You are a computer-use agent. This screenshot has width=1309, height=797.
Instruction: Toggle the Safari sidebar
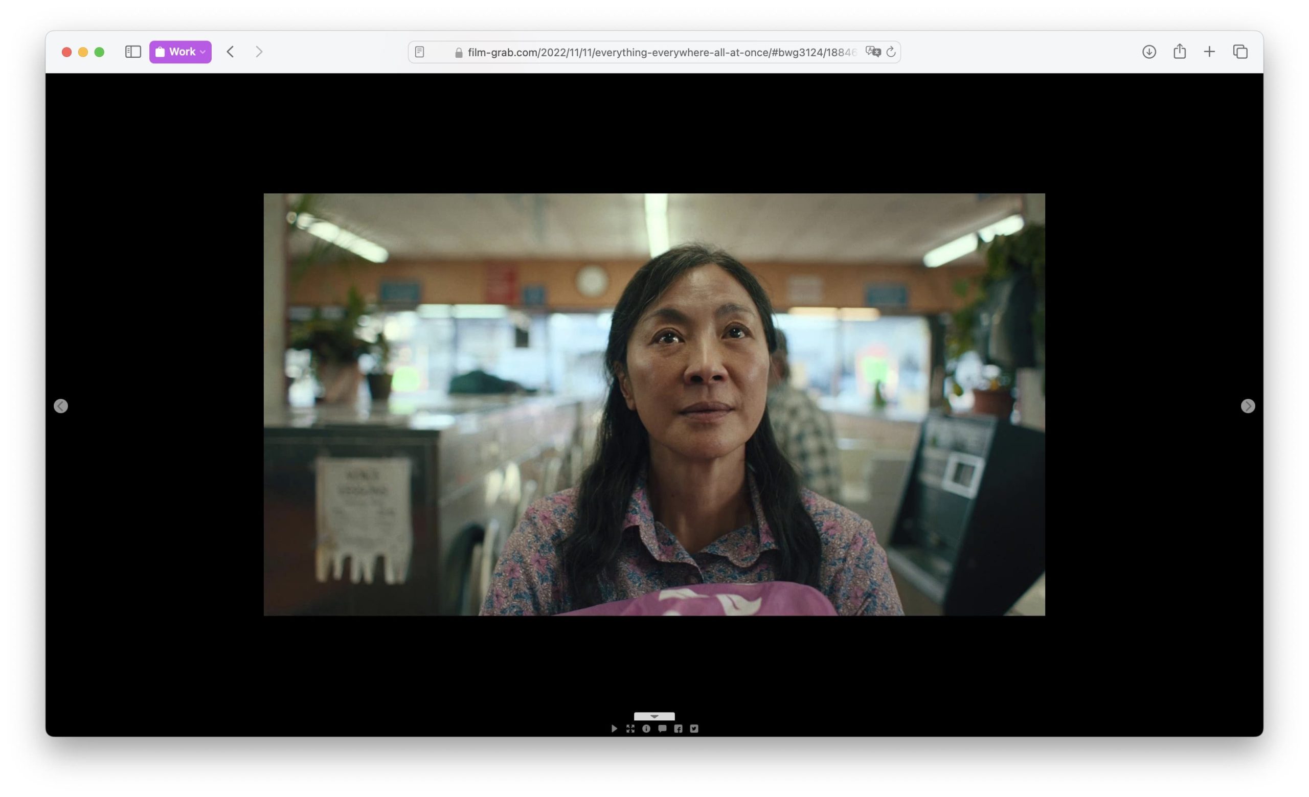click(133, 52)
